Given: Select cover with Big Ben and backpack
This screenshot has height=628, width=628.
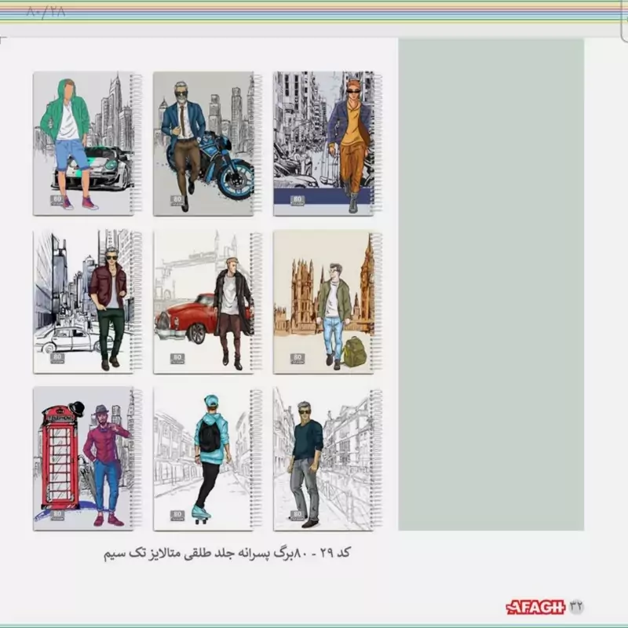Looking at the screenshot, I should pyautogui.click(x=327, y=301).
